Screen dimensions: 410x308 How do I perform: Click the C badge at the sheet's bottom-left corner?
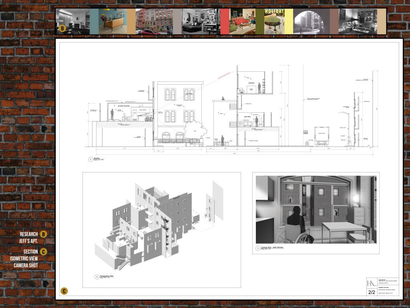(64, 291)
